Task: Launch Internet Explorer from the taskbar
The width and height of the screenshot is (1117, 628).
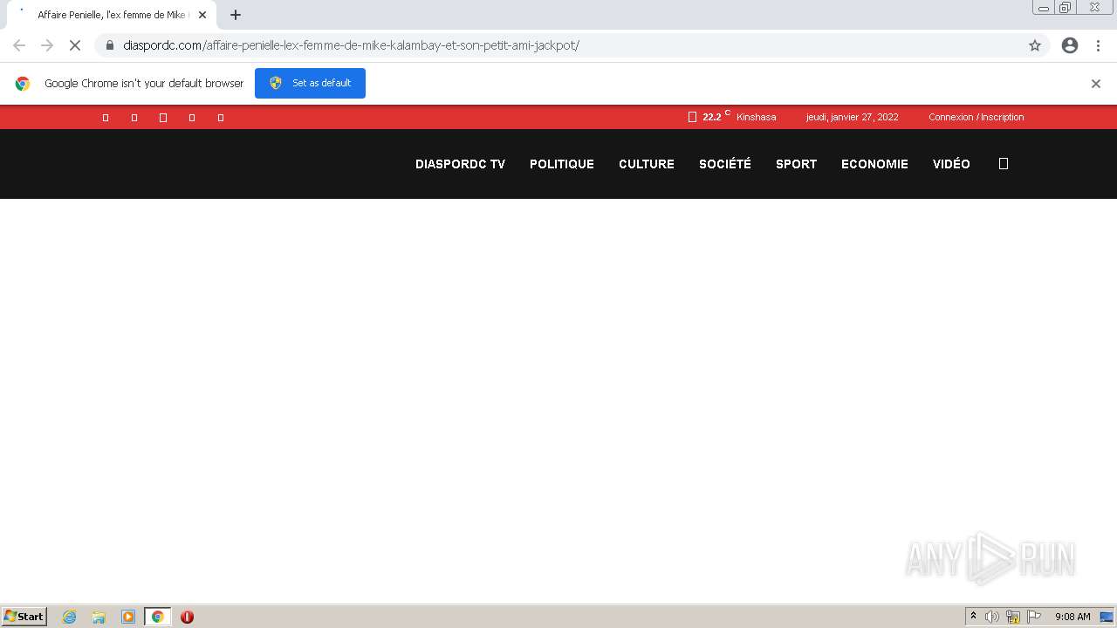Action: click(70, 617)
